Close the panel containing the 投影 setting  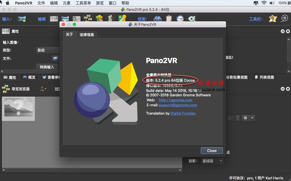288,89
